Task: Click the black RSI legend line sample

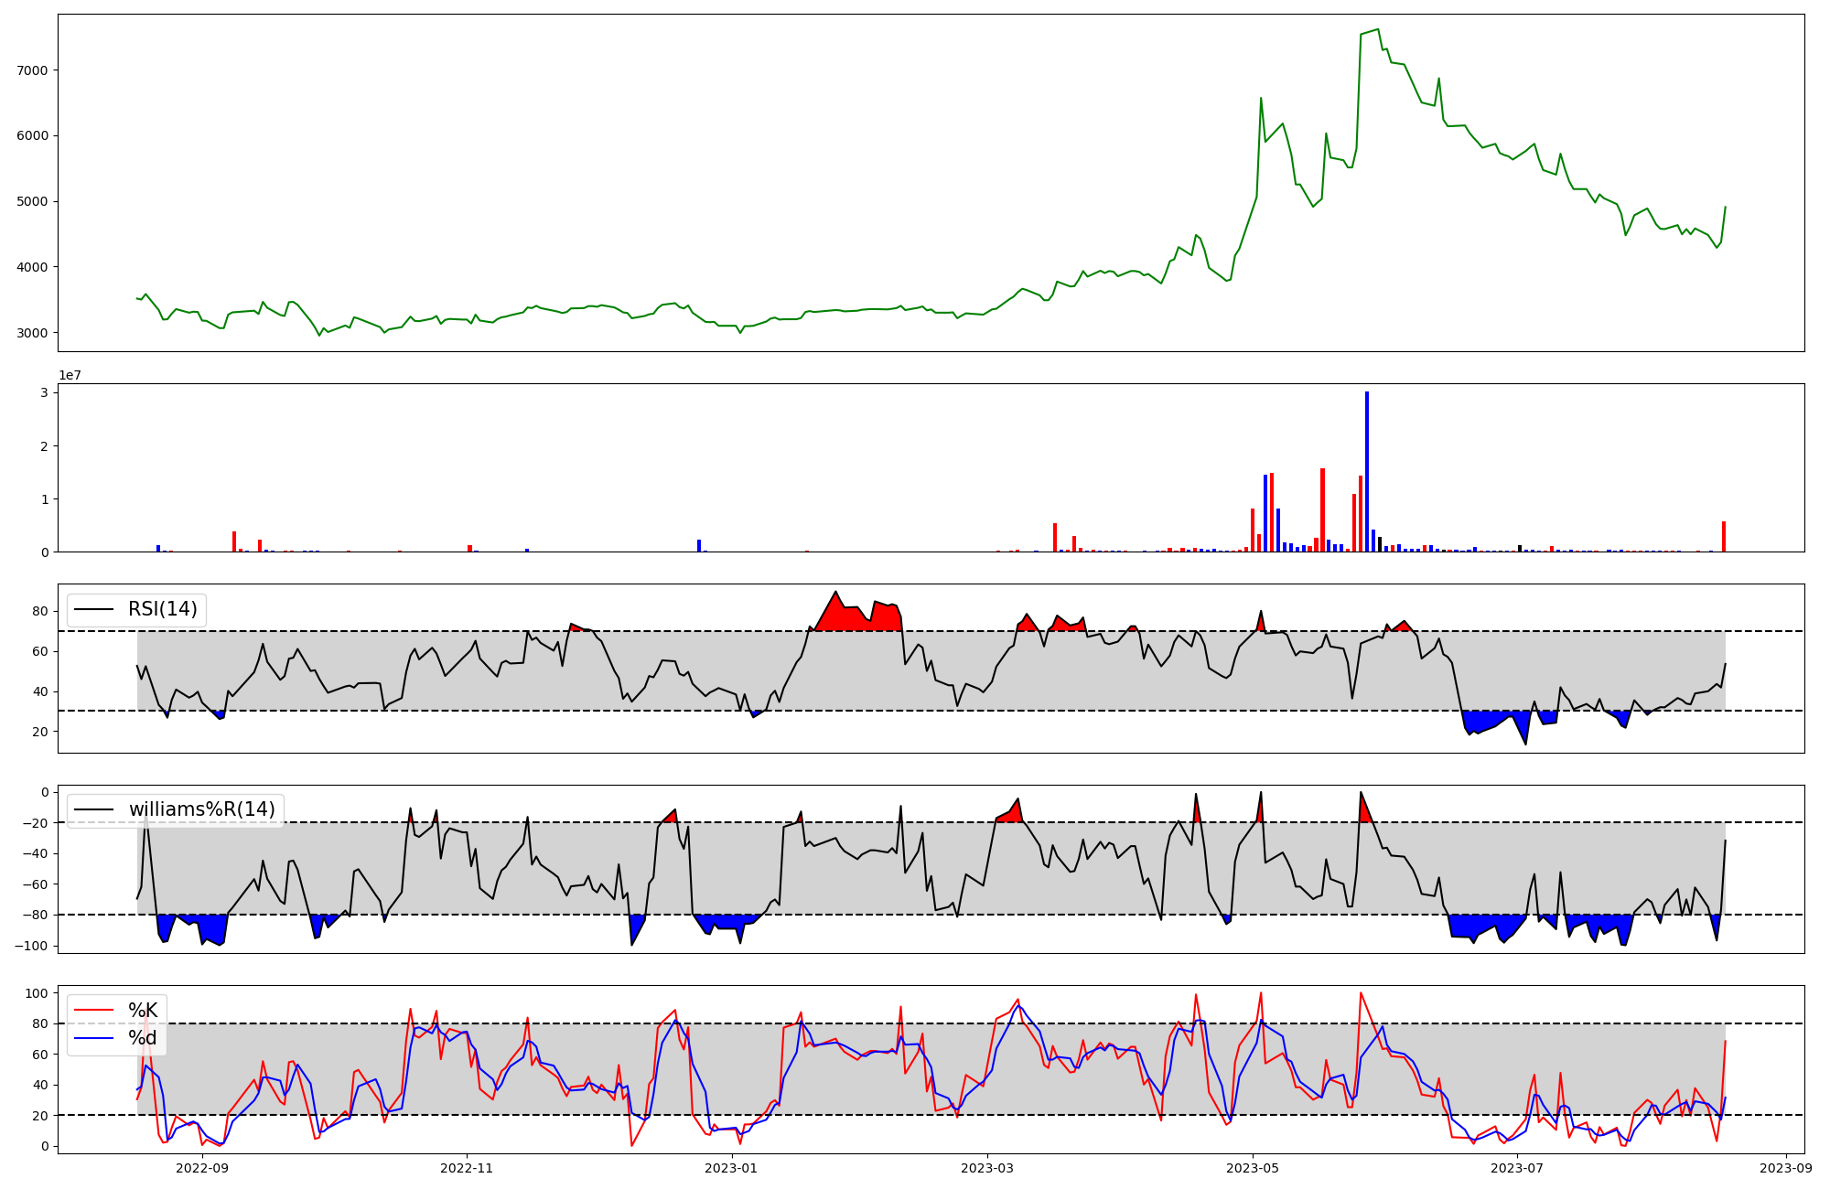Action: [93, 609]
